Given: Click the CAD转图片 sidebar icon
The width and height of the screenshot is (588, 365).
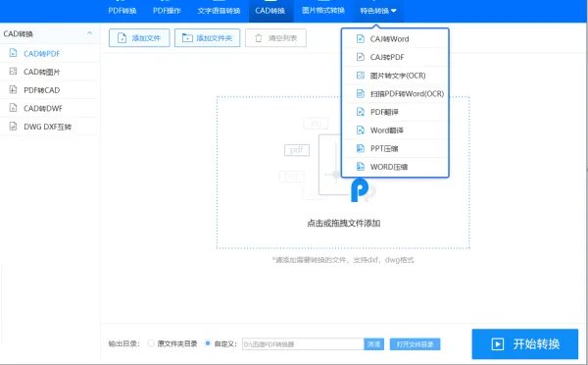Looking at the screenshot, I should pyautogui.click(x=13, y=71).
